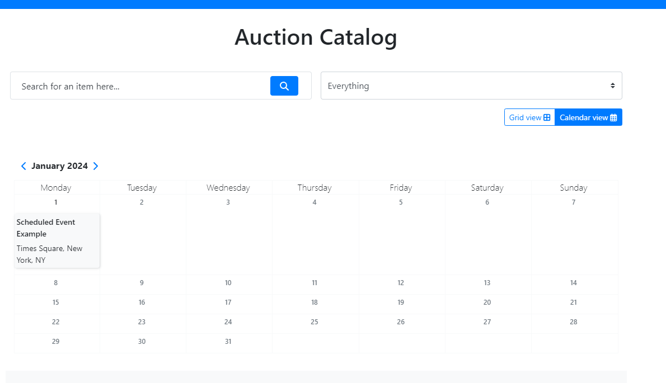Click the Wednesday column header

228,188
